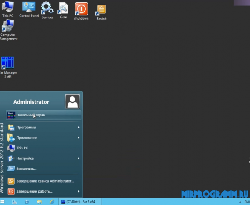Expand arrow next to Настройка
The width and height of the screenshot is (250, 205).
pos(79,158)
